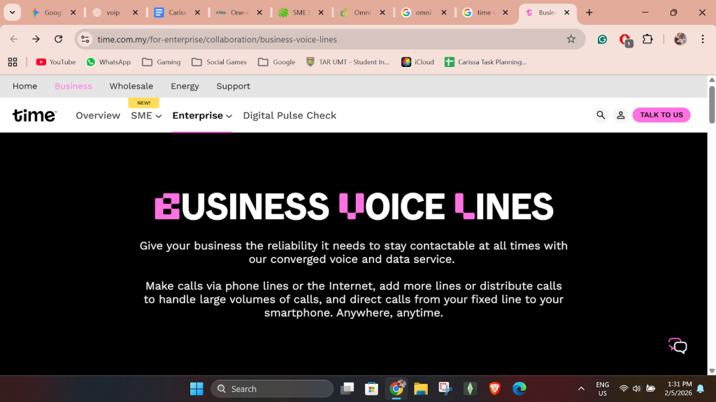Open the Grammarly extension icon
Screen dimensions: 716x402
(x=602, y=40)
